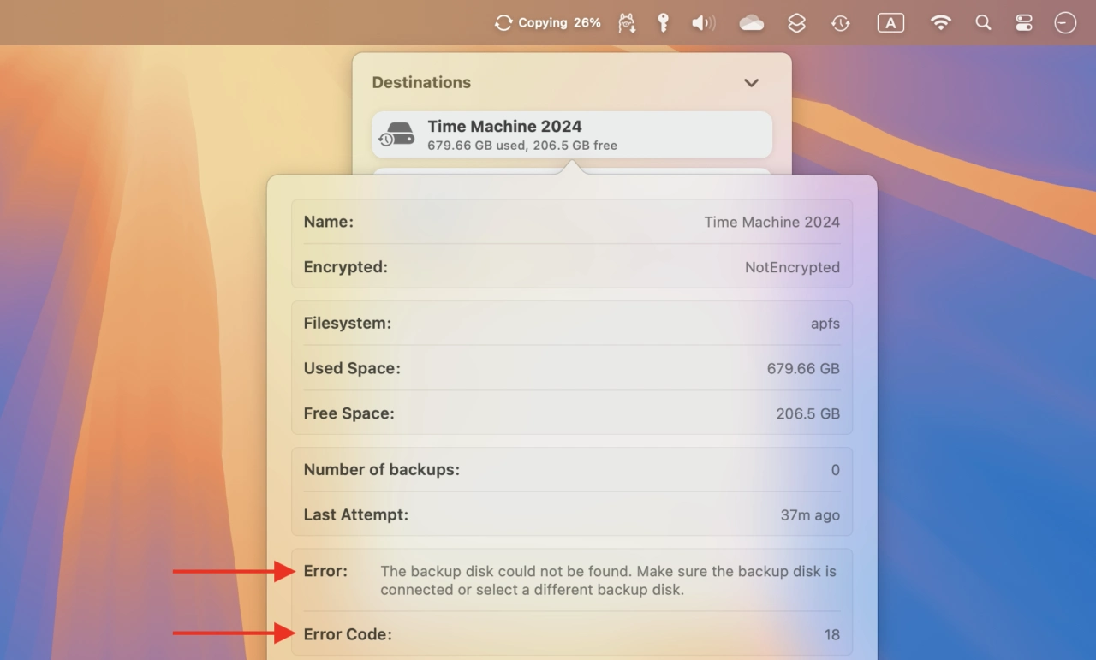The height and width of the screenshot is (660, 1096).
Task: Click the Last Attempt value '37m ago'
Action: point(810,515)
